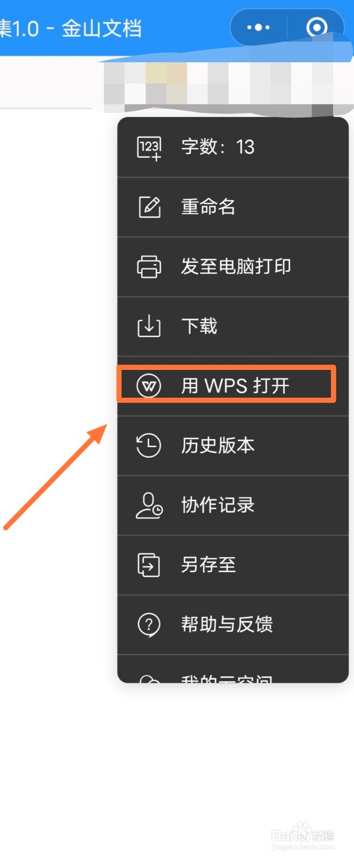
Task: Click the WPS logo icon
Action: [x=149, y=385]
